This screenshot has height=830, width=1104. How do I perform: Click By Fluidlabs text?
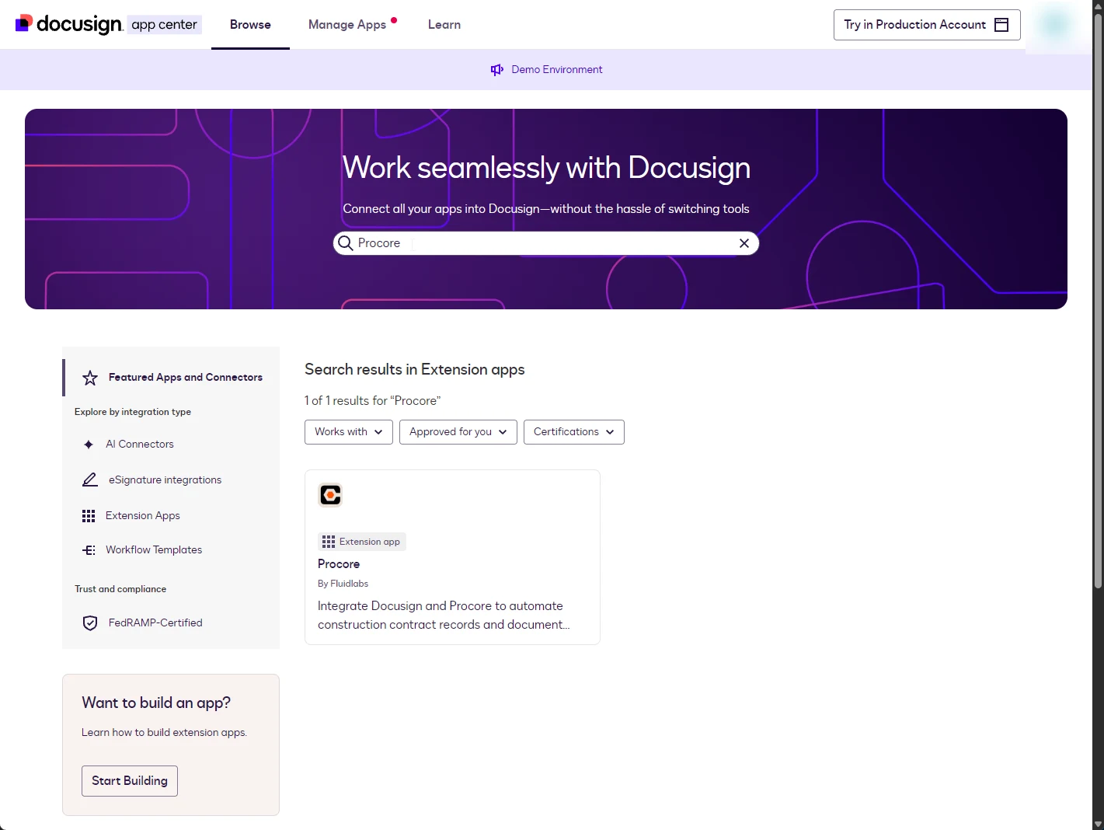coord(343,584)
